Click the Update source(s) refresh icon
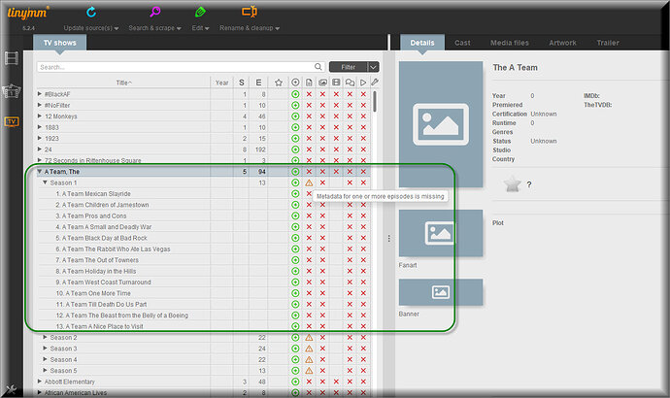 point(91,12)
